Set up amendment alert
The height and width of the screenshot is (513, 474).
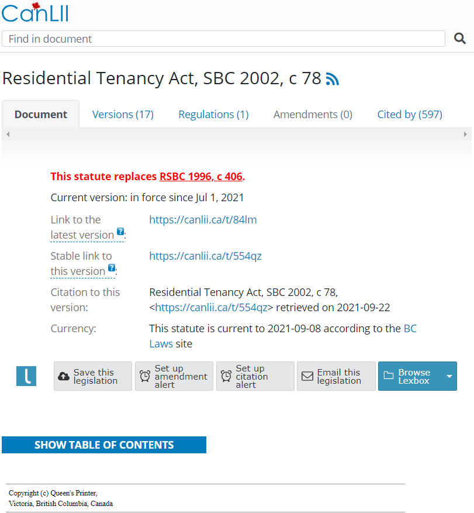pos(174,376)
